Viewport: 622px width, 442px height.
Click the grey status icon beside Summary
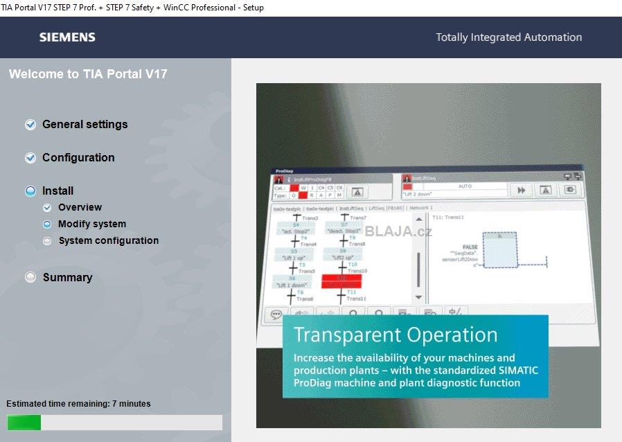[x=30, y=277]
